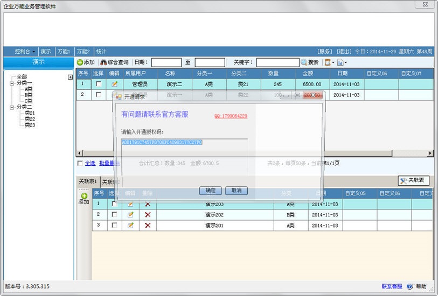Open the 统计 menu item
The image size is (438, 296).
[101, 51]
